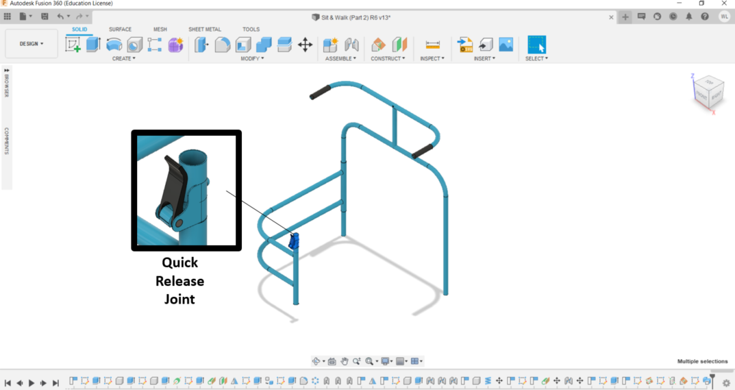Select the New Component tool
Viewport: 735px width, 390px height.
330,45
